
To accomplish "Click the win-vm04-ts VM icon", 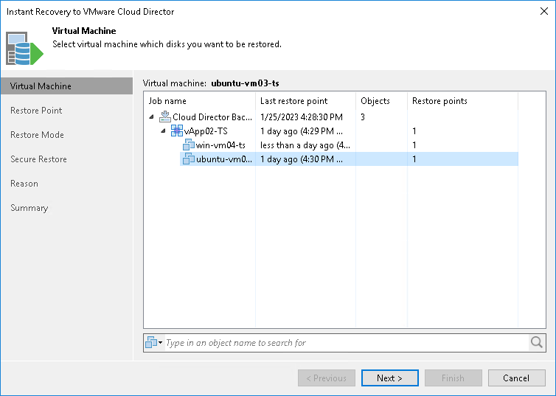I will coord(189,145).
